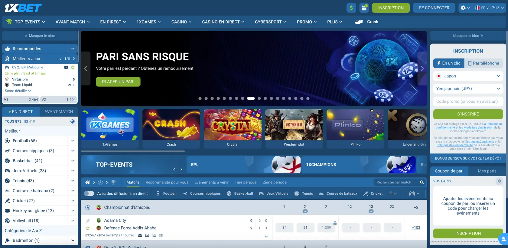Click the search magnifier icon
The height and width of the screenshot is (248, 508).
click(x=422, y=182)
